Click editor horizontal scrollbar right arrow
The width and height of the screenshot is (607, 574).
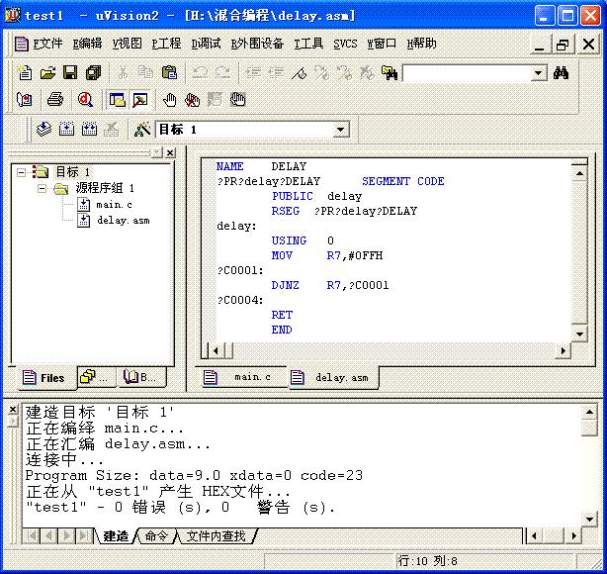[x=564, y=350]
